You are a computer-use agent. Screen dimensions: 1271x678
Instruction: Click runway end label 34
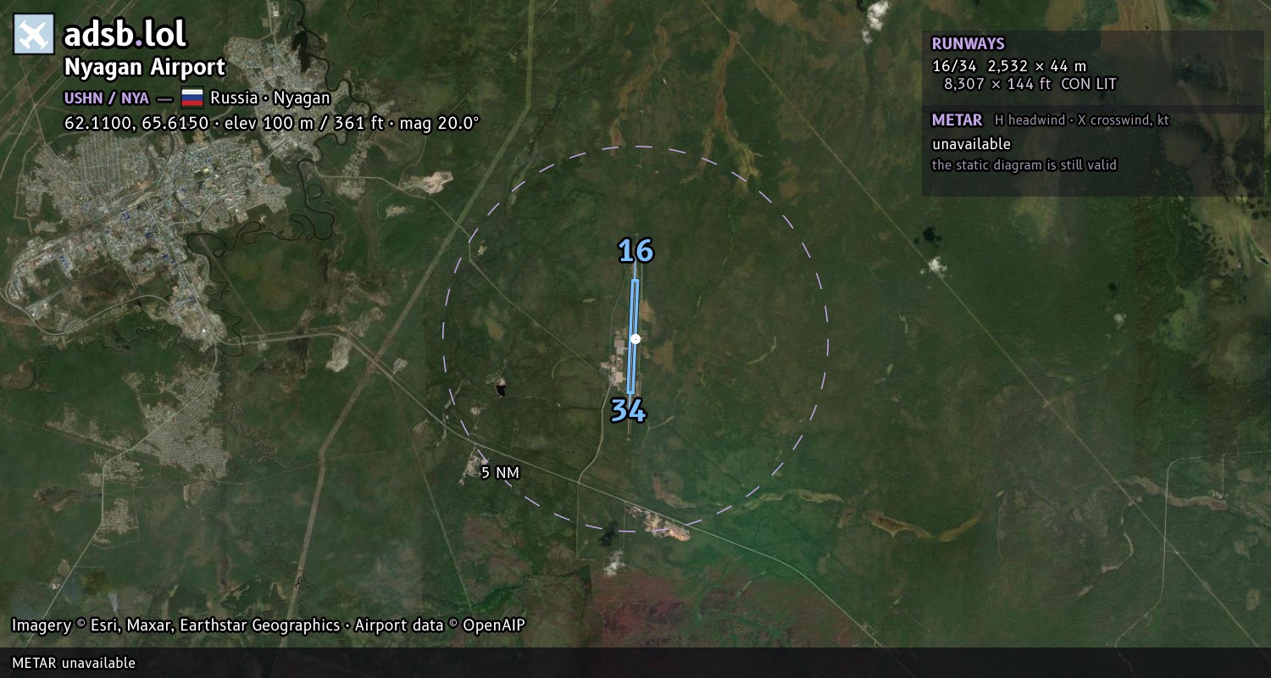click(x=629, y=410)
